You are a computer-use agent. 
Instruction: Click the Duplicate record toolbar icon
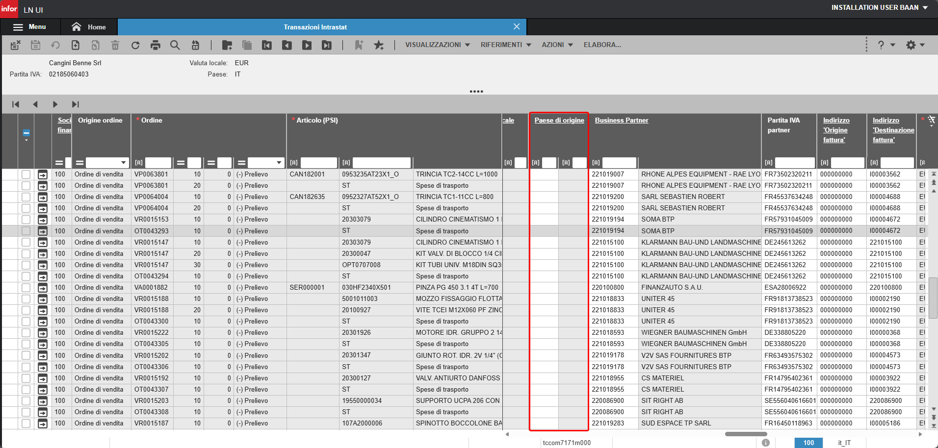coord(96,45)
